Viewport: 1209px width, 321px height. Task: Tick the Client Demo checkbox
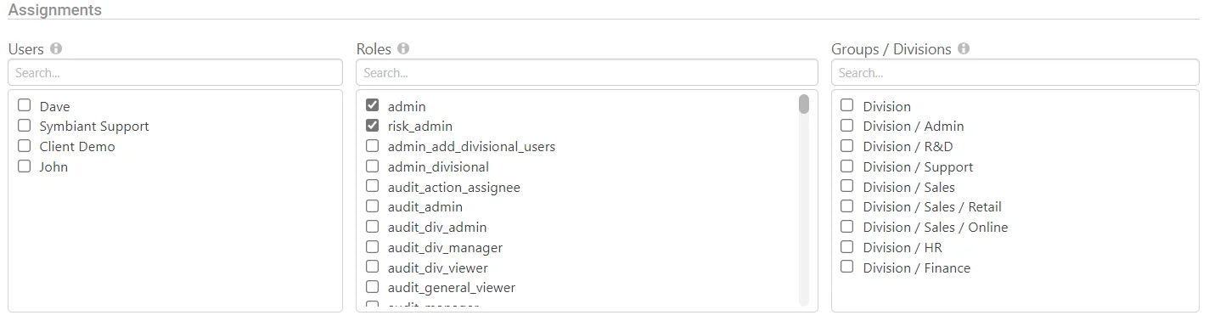coord(25,146)
